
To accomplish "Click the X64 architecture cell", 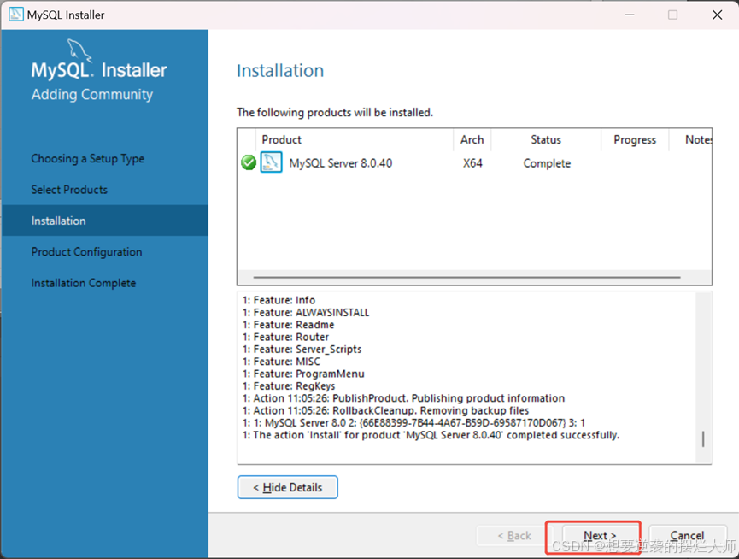I will point(472,163).
